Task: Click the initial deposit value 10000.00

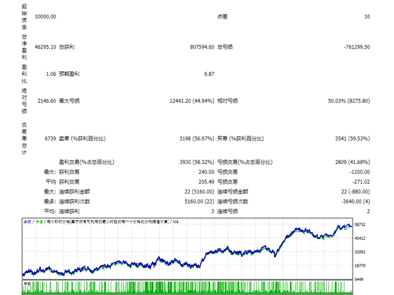Action: coord(46,17)
